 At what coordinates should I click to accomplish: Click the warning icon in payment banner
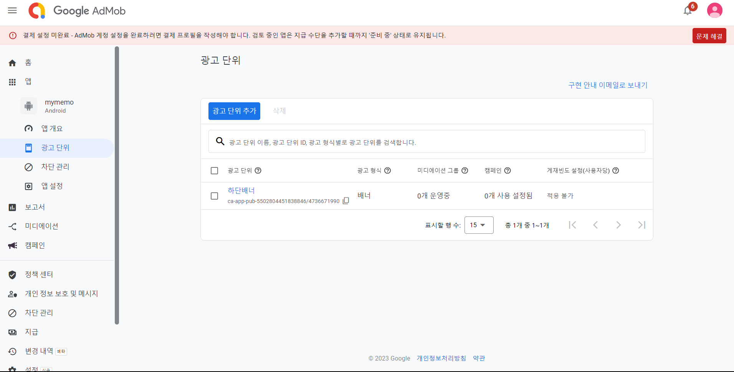point(13,35)
